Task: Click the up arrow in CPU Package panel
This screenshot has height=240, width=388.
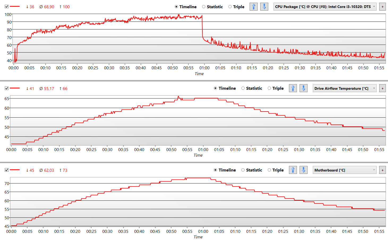Action: coord(253,7)
